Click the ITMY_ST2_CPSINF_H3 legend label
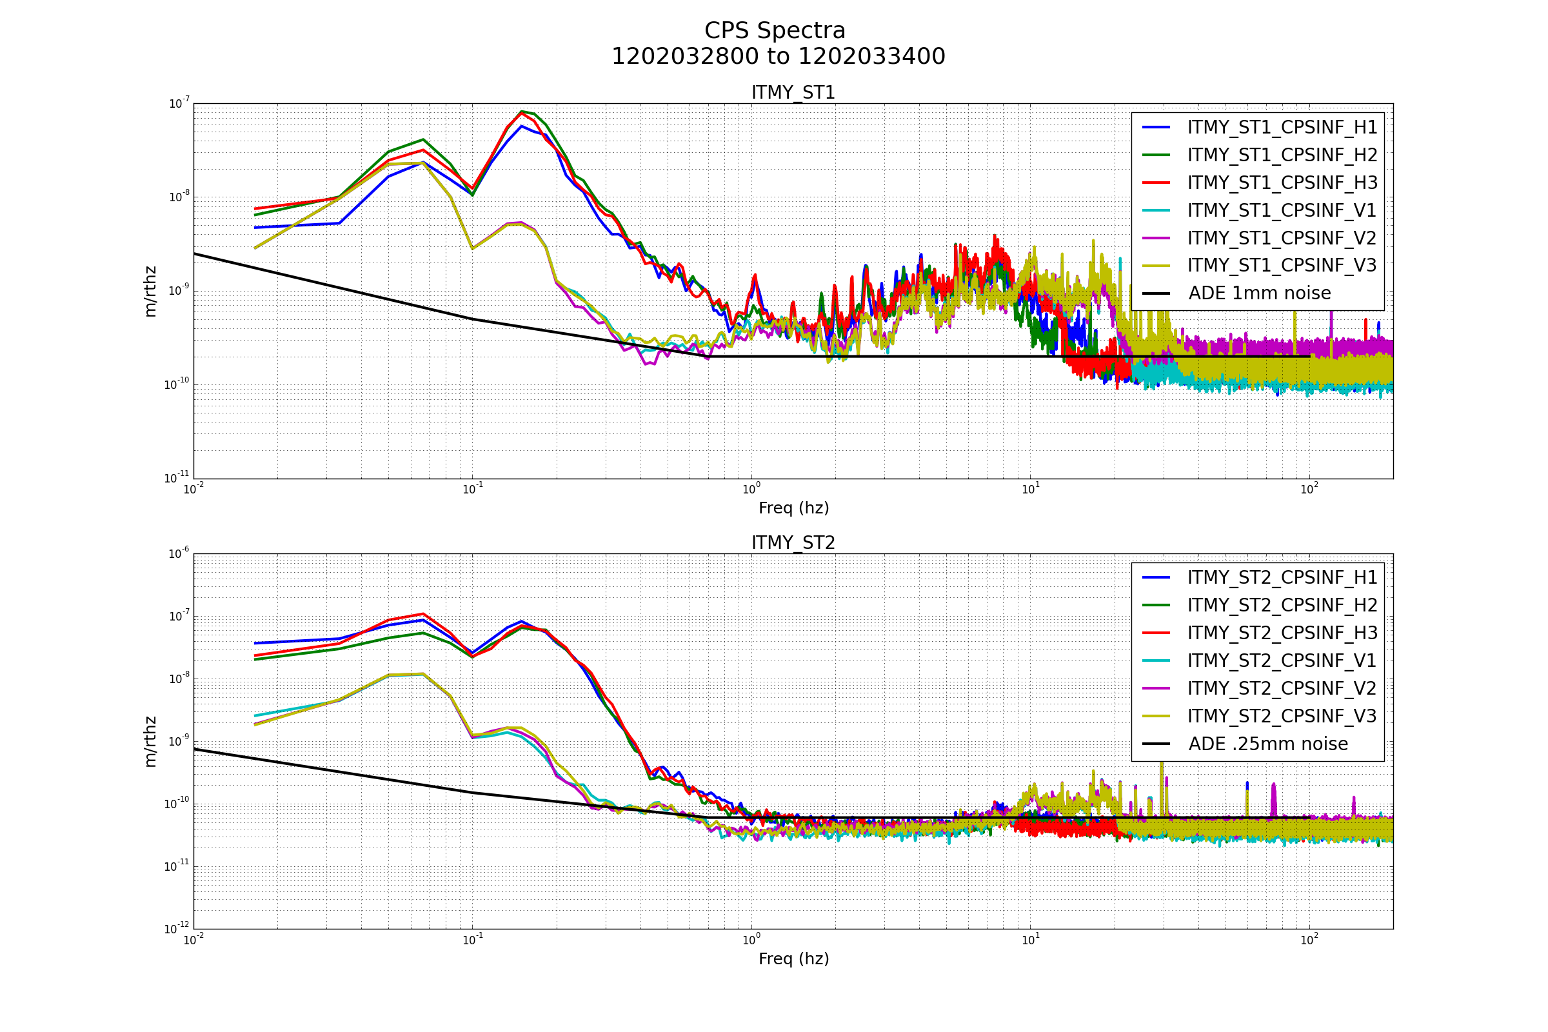The height and width of the screenshot is (1032, 1548). (1282, 633)
